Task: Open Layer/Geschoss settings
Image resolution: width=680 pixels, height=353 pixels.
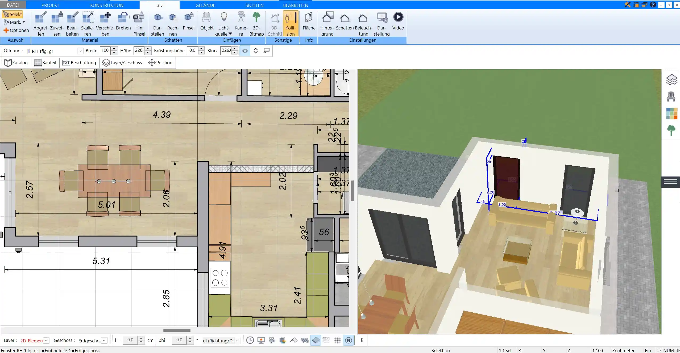Action: click(122, 63)
